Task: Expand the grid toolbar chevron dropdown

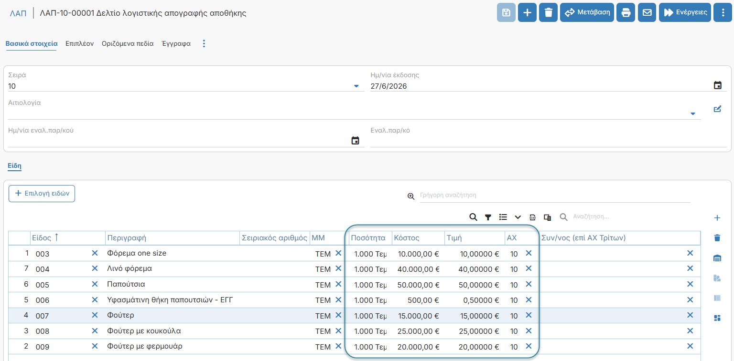Action: pos(518,217)
